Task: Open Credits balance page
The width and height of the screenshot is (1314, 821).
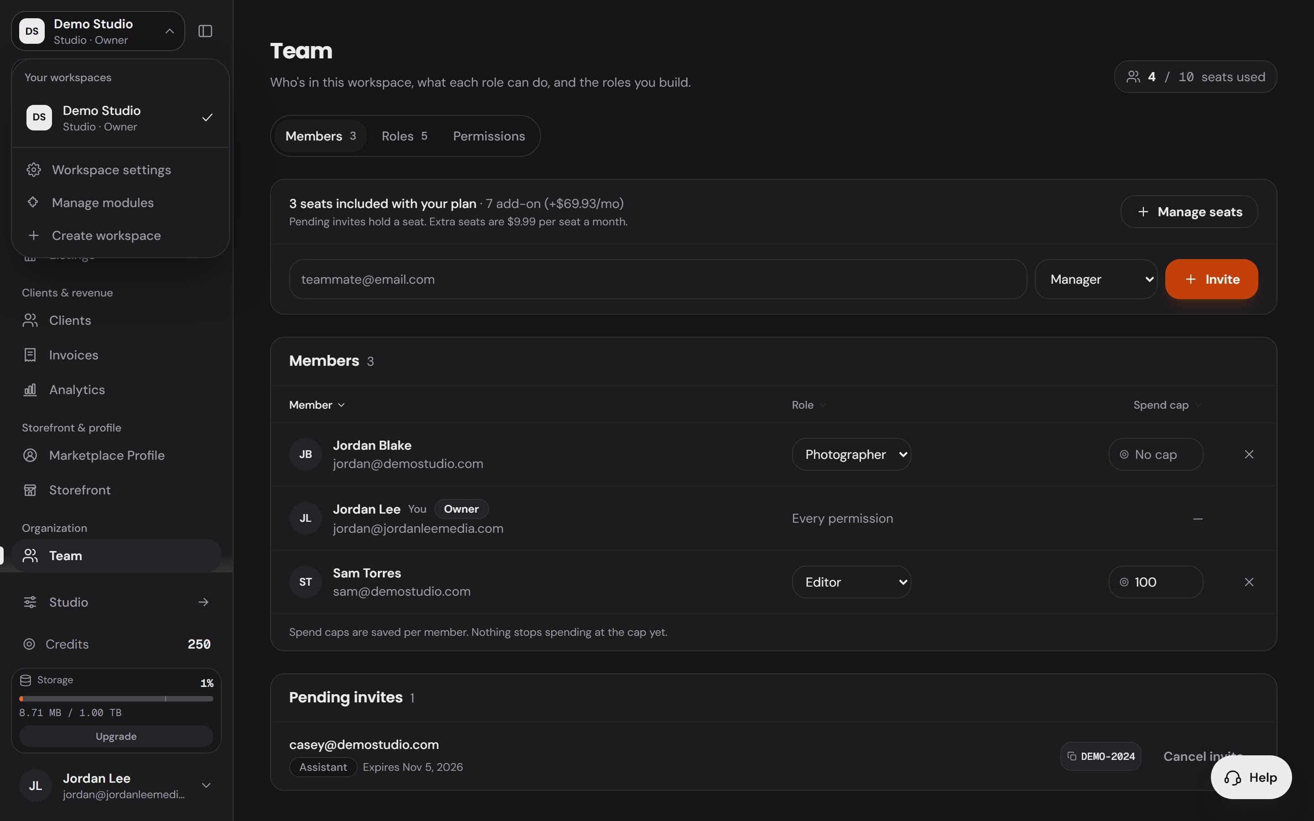Action: click(x=116, y=644)
